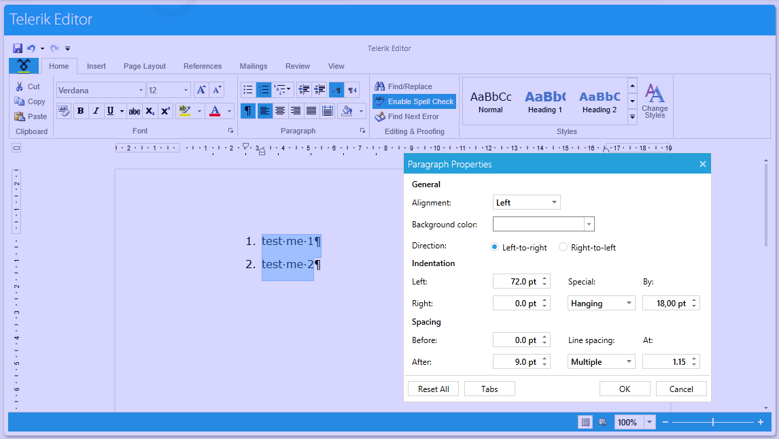This screenshot has width=779, height=439.
Task: Click the Find/Replace binoculars icon
Action: (x=380, y=86)
